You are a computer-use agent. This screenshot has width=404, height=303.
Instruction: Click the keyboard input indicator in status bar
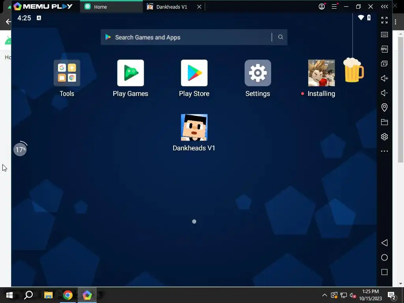39,18
